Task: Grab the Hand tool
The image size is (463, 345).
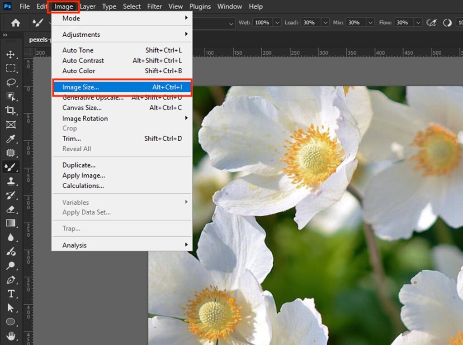Action: pos(11,336)
